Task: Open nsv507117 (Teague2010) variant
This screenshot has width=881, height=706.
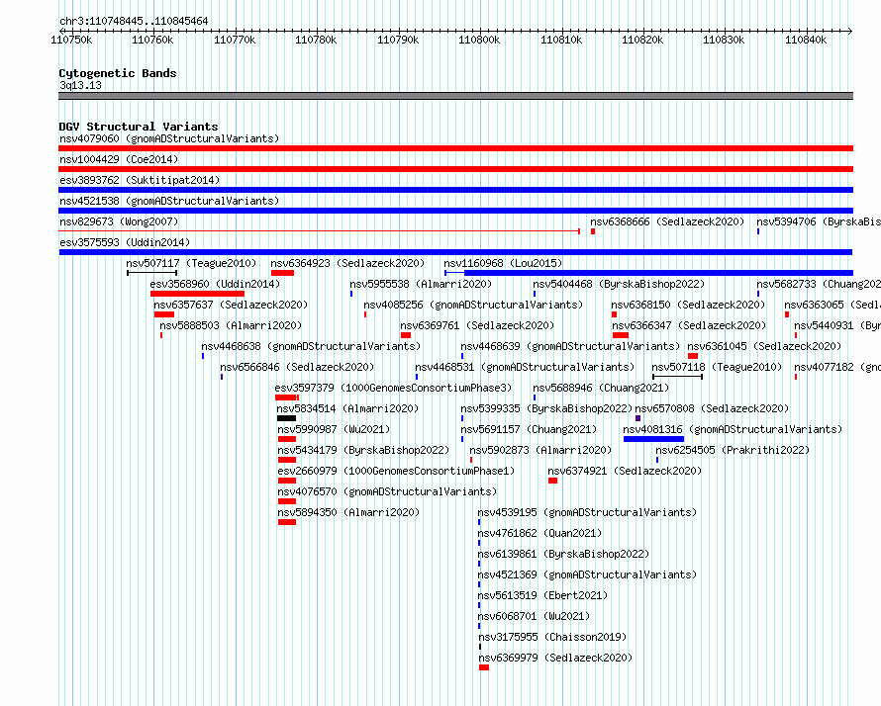Action: click(x=191, y=263)
